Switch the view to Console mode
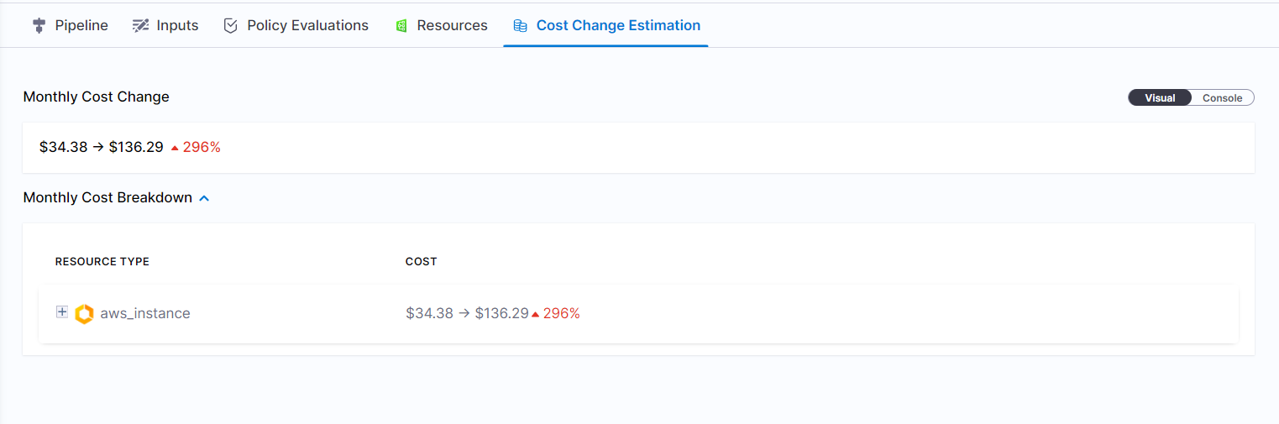The height and width of the screenshot is (424, 1279). [x=1222, y=98]
